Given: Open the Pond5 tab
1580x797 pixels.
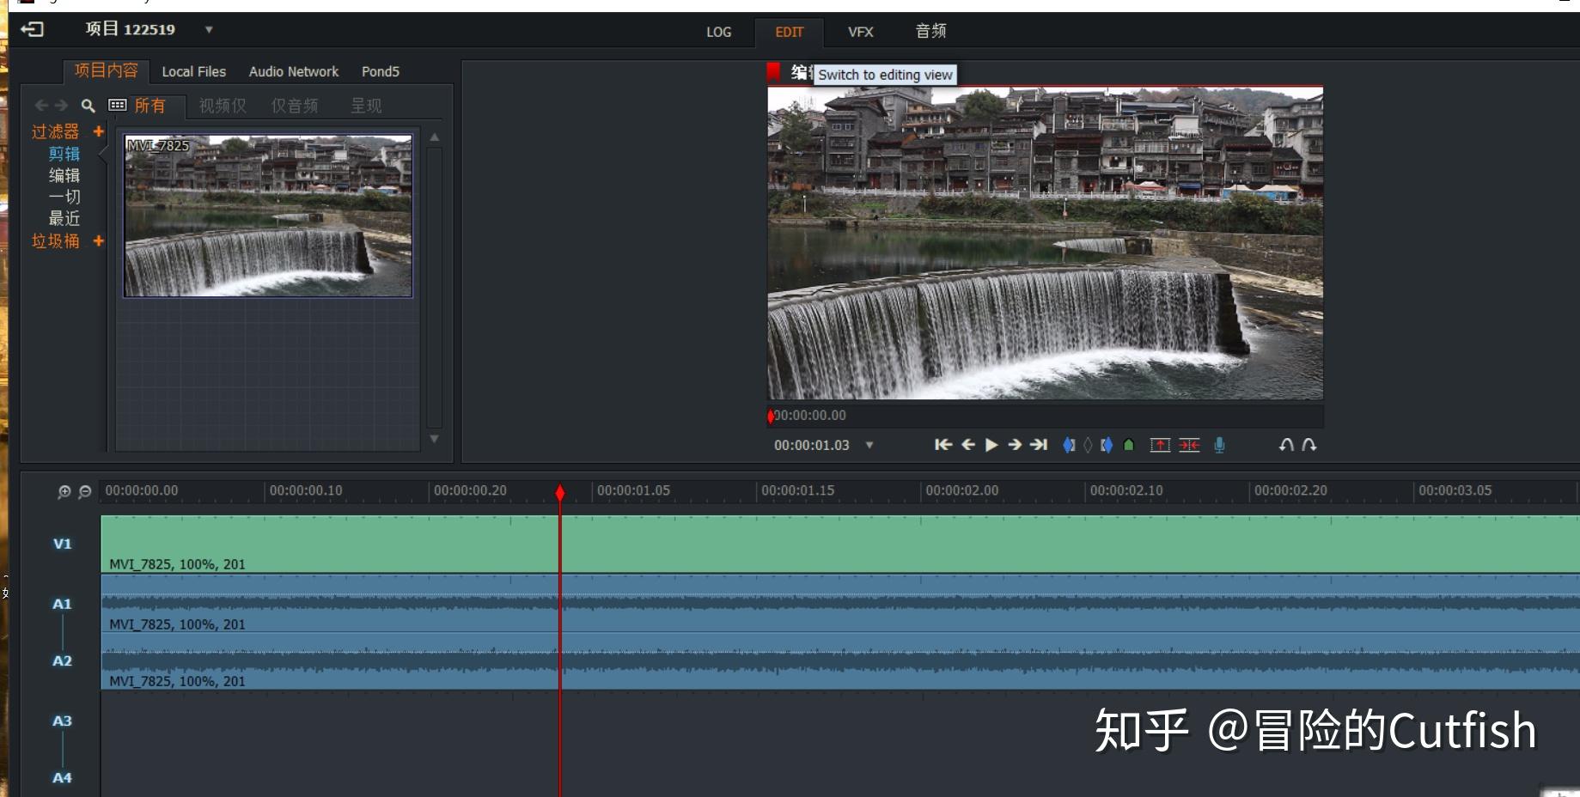Looking at the screenshot, I should coord(380,71).
